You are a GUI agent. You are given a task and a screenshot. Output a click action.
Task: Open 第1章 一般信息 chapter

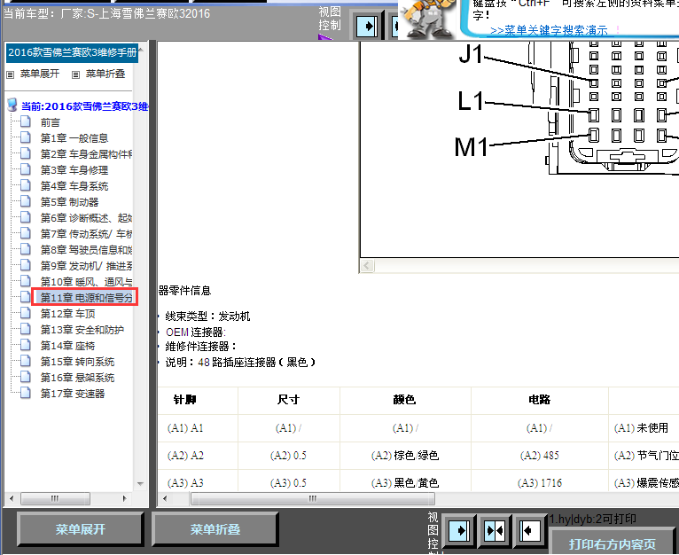pyautogui.click(x=74, y=138)
